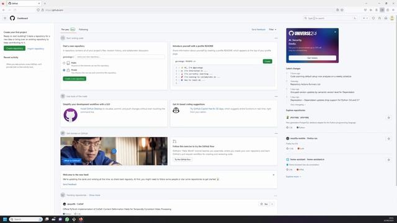
Task: Click Try the GitHub flow button
Action: tap(182, 160)
